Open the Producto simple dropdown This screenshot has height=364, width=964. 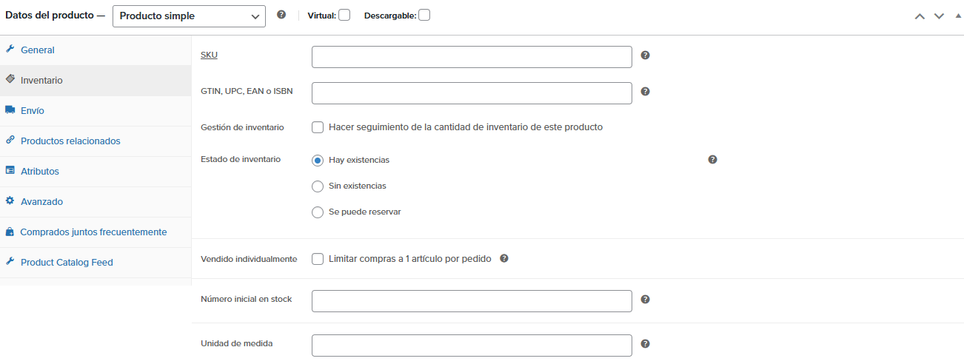pyautogui.click(x=189, y=16)
